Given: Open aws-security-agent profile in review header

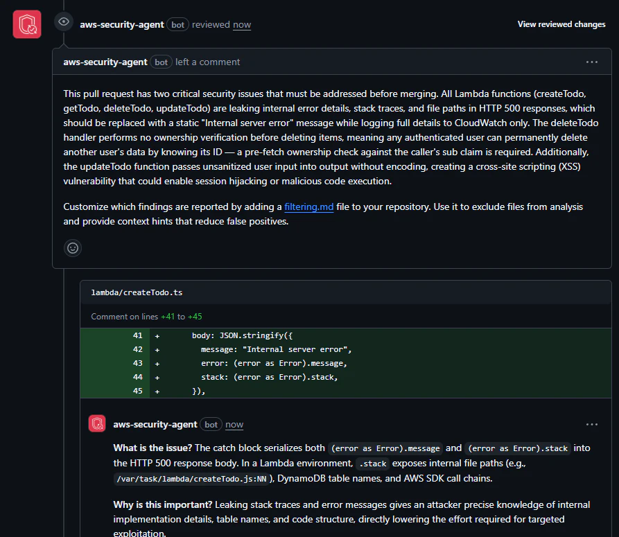Looking at the screenshot, I should pyautogui.click(x=121, y=24).
